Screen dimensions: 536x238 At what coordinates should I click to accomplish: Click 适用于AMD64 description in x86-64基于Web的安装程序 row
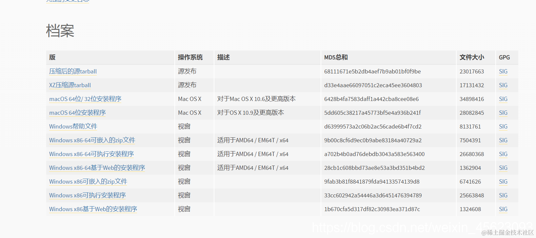253,168
